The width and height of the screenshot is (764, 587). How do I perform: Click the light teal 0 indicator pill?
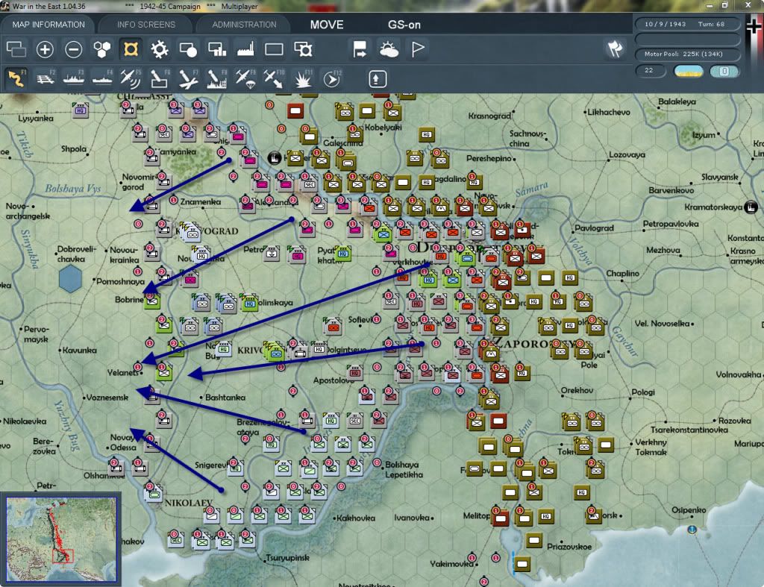tap(724, 71)
